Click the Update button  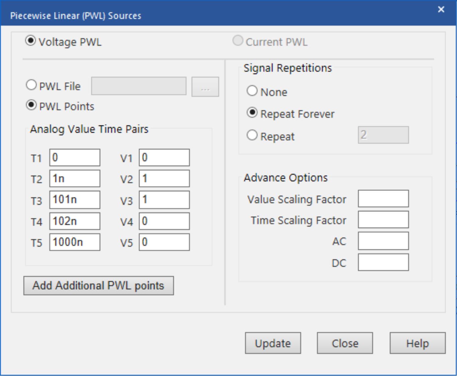coord(273,343)
